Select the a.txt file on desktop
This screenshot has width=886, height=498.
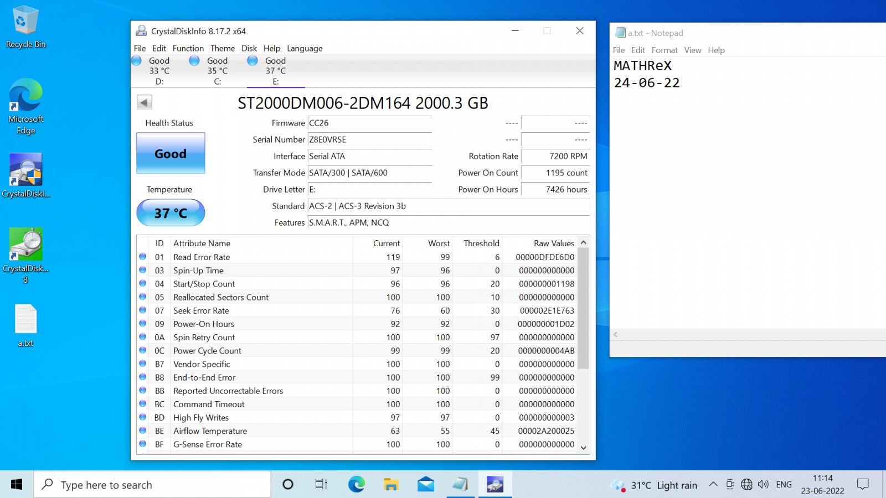tap(25, 325)
